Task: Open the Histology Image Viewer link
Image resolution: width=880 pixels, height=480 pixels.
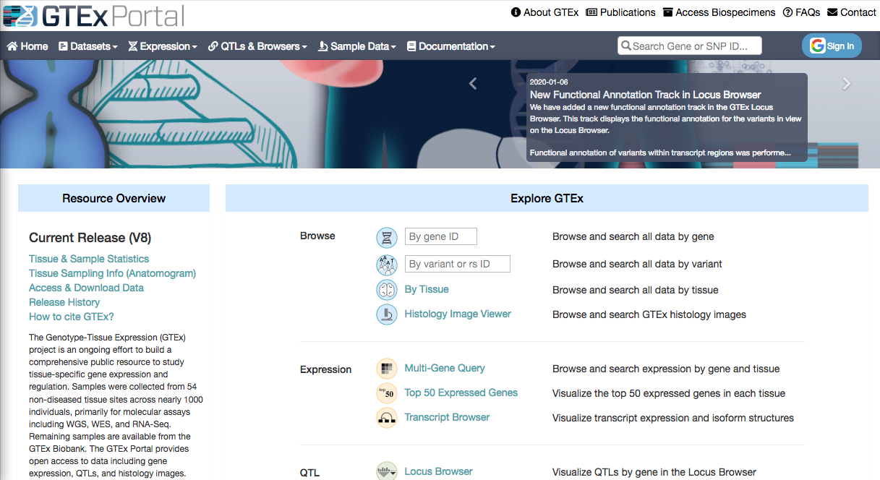Action: 458,314
